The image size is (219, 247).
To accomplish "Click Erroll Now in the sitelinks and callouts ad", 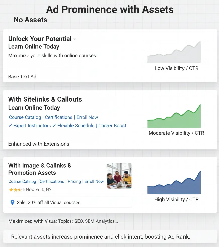I will [x=87, y=117].
